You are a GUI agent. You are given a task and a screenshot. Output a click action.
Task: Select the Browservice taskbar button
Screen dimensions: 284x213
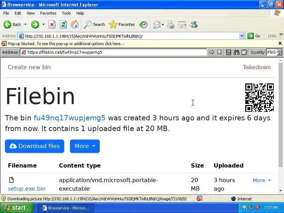(x=66, y=208)
